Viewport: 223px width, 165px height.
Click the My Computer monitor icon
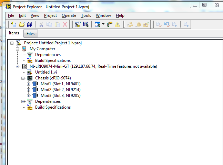pos(24,49)
